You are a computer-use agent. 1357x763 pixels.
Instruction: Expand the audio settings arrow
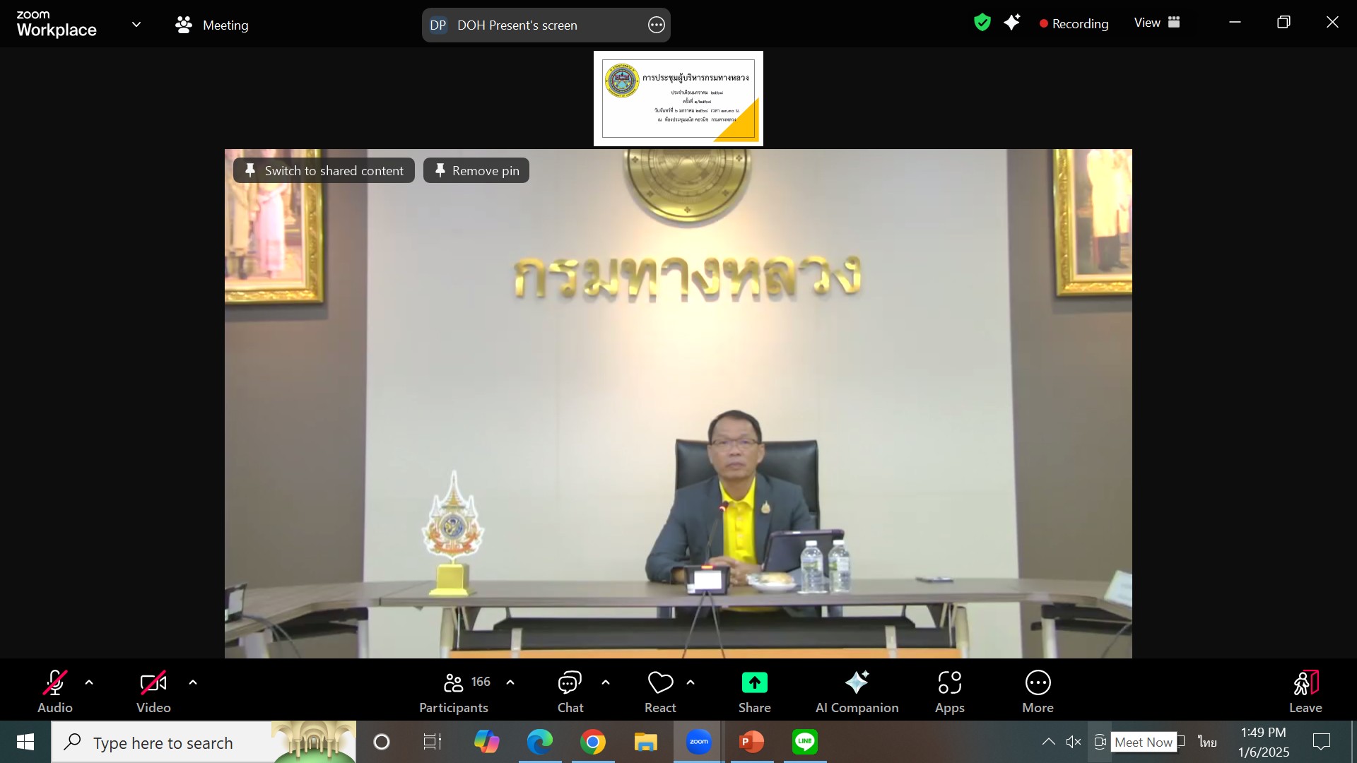point(89,682)
